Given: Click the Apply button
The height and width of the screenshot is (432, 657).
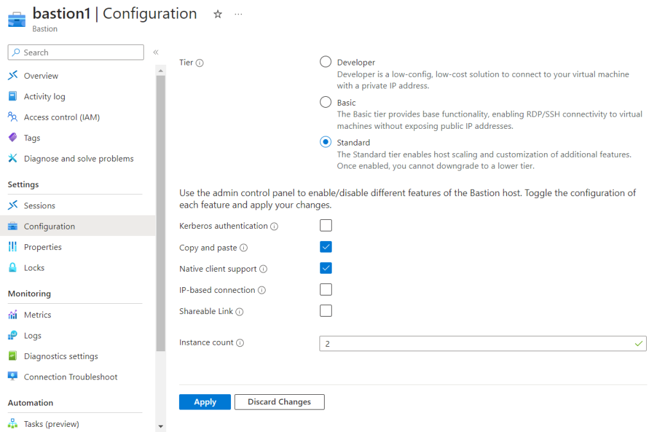Looking at the screenshot, I should point(205,402).
